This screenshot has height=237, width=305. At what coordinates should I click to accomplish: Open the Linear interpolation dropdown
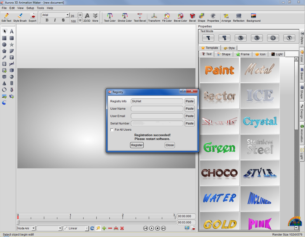coord(87,228)
